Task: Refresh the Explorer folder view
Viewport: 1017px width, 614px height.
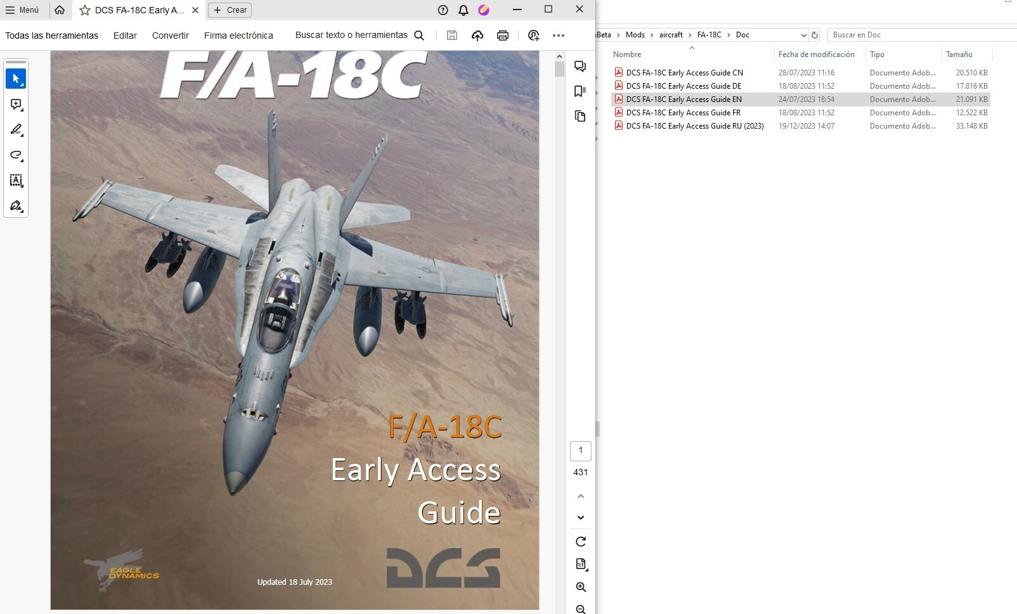Action: pyautogui.click(x=815, y=35)
